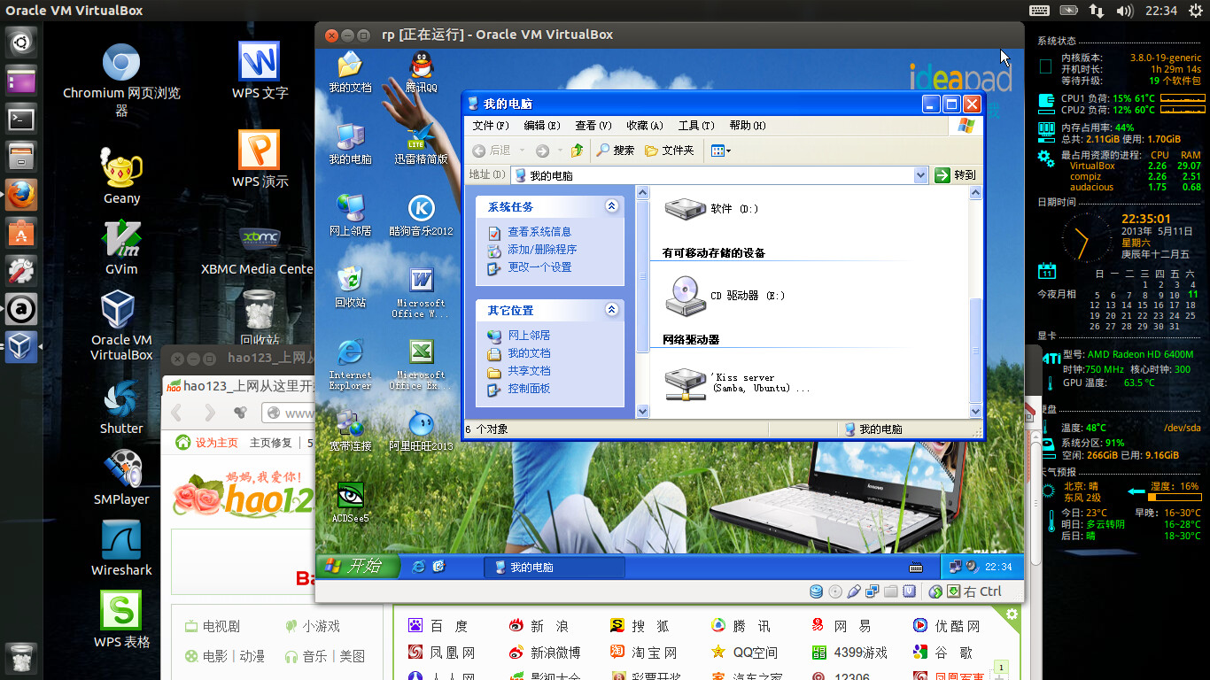Screen dimensions: 1210x680
Task: Click 淘宝网 link on the hao123 page
Action: point(655,653)
